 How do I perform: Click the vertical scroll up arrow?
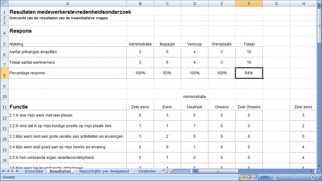[x=319, y=6]
